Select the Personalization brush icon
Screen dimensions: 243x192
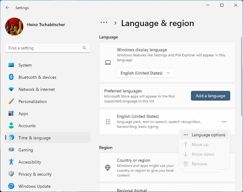[11, 101]
